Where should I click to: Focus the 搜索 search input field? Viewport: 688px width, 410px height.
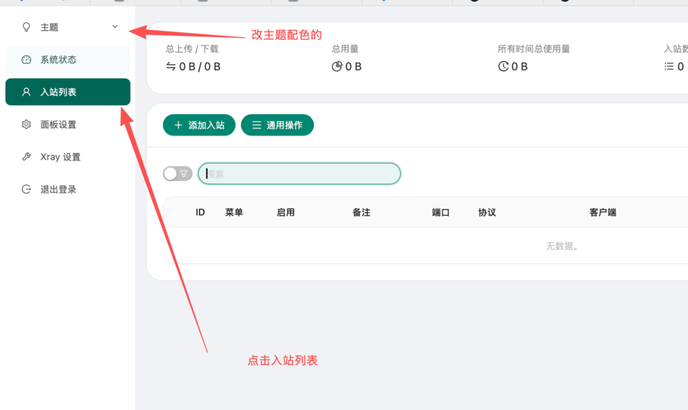click(x=299, y=174)
